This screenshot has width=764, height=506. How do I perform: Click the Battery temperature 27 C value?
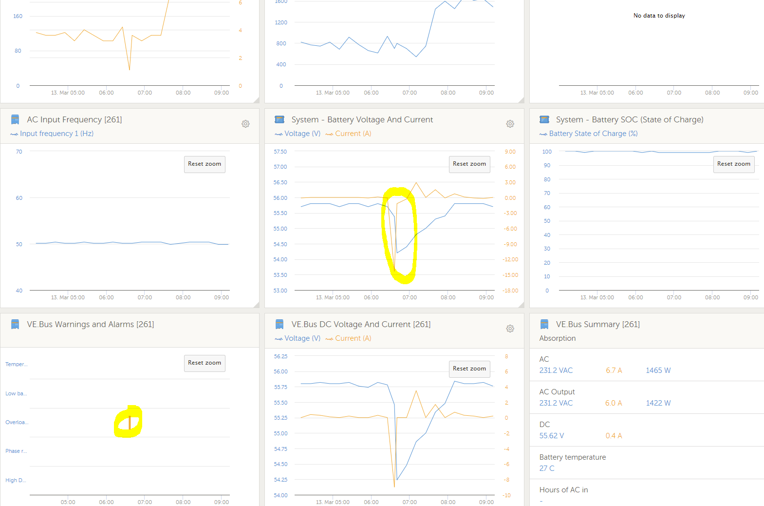click(547, 468)
